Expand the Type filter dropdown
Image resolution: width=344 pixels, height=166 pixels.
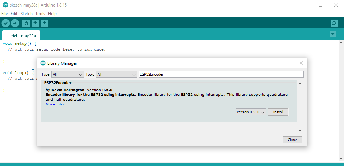click(x=68, y=74)
